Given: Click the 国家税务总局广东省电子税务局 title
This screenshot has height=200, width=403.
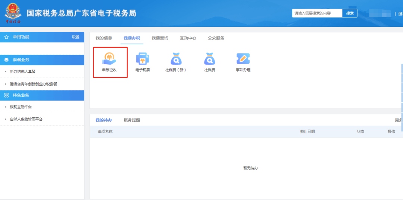Looking at the screenshot, I should [81, 13].
